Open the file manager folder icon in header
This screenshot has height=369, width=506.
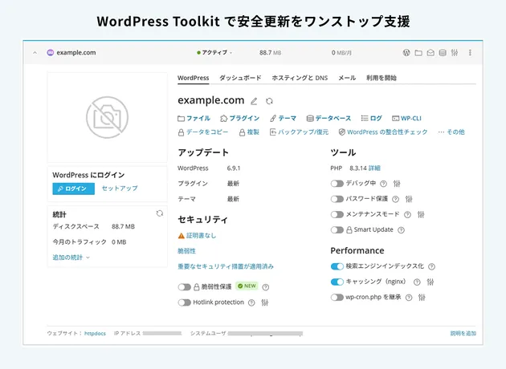(x=418, y=52)
